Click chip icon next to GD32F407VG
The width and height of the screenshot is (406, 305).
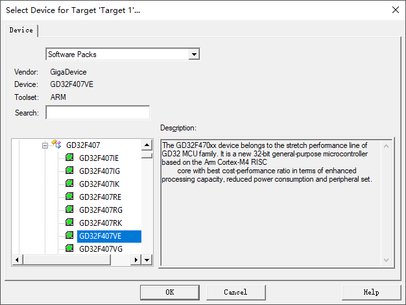tap(69, 248)
